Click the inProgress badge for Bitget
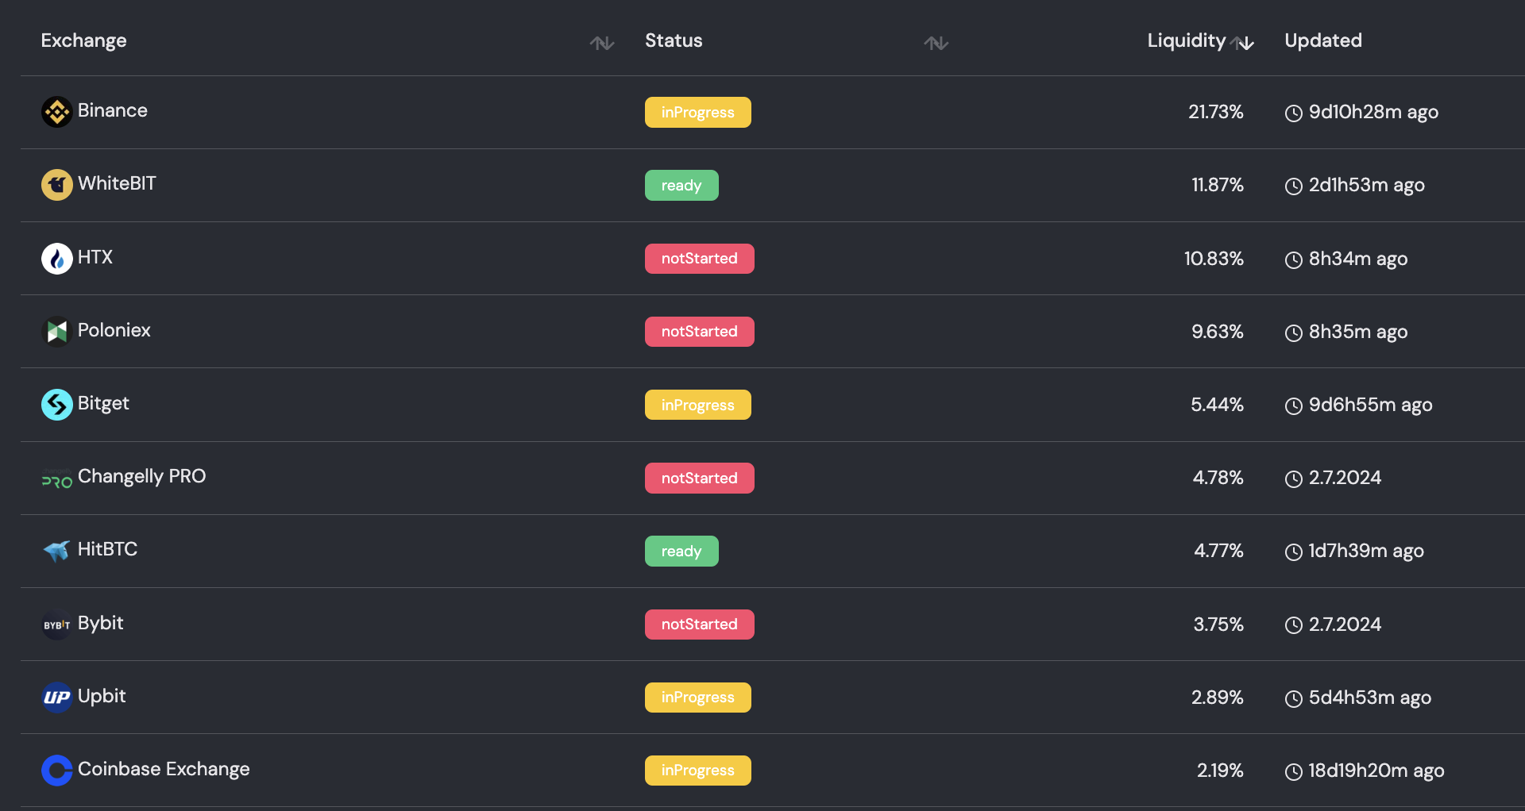 [x=698, y=405]
